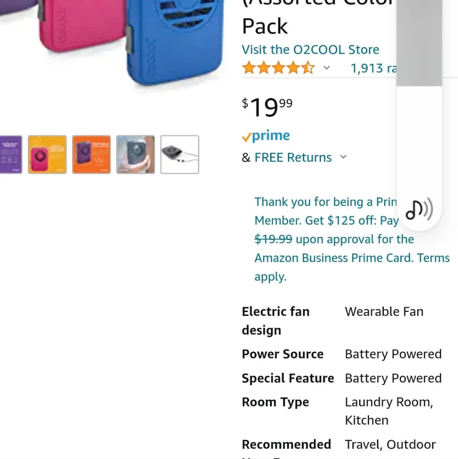The width and height of the screenshot is (458, 459).
Task: Open the Visit the O2COOL Store link
Action: point(310,50)
